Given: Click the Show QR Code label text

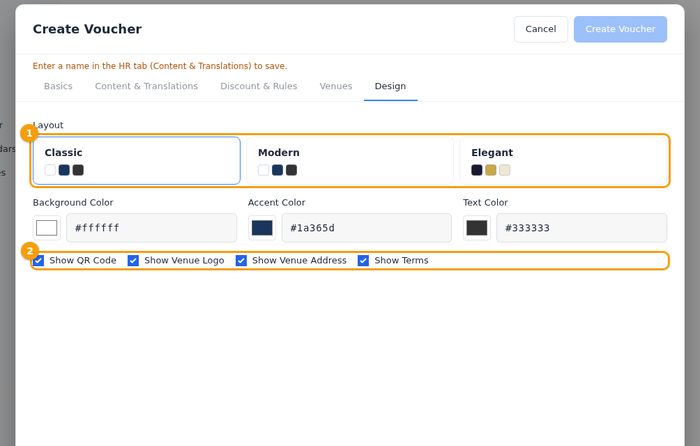Looking at the screenshot, I should click(x=83, y=261).
